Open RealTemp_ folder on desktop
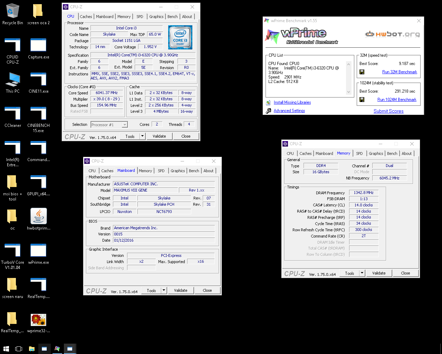 point(13,323)
